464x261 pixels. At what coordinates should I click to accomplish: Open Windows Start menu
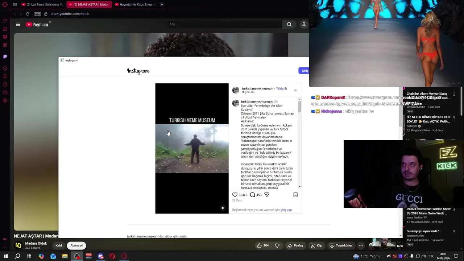click(5, 256)
